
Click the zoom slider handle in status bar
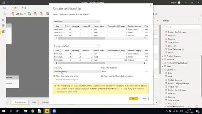174,106
